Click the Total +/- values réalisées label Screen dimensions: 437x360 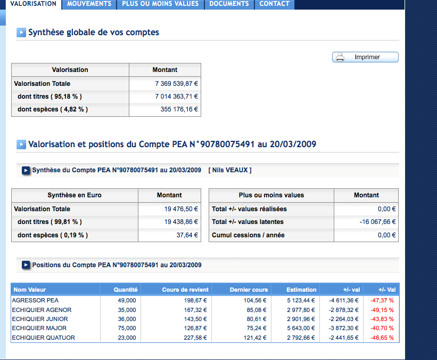[249, 209]
